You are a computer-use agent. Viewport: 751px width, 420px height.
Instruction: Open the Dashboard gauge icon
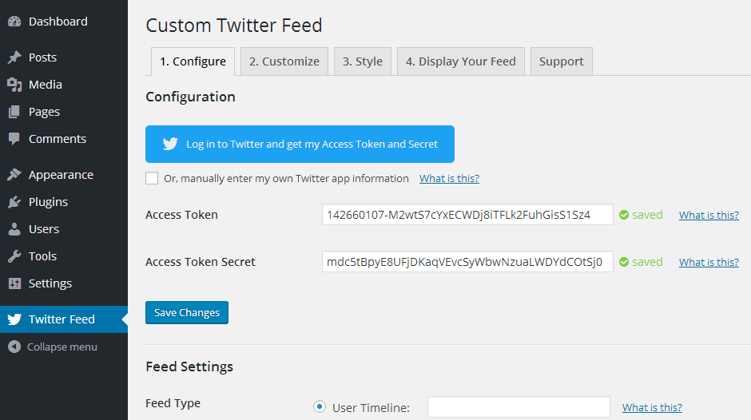(x=14, y=22)
